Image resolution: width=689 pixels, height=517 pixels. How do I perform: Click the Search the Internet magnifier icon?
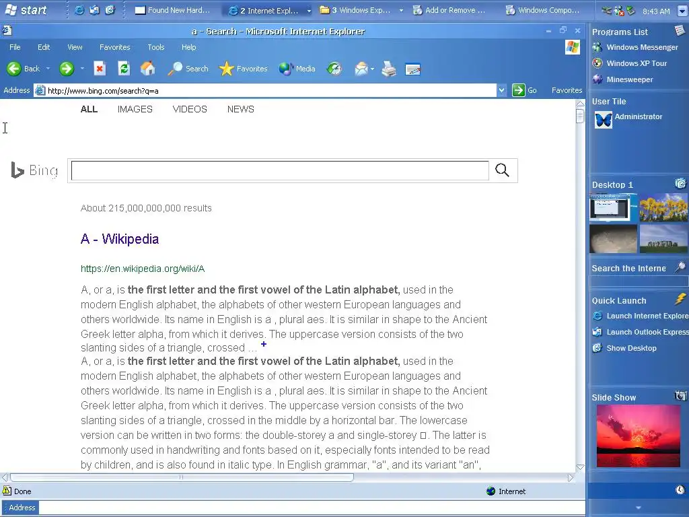(x=680, y=267)
